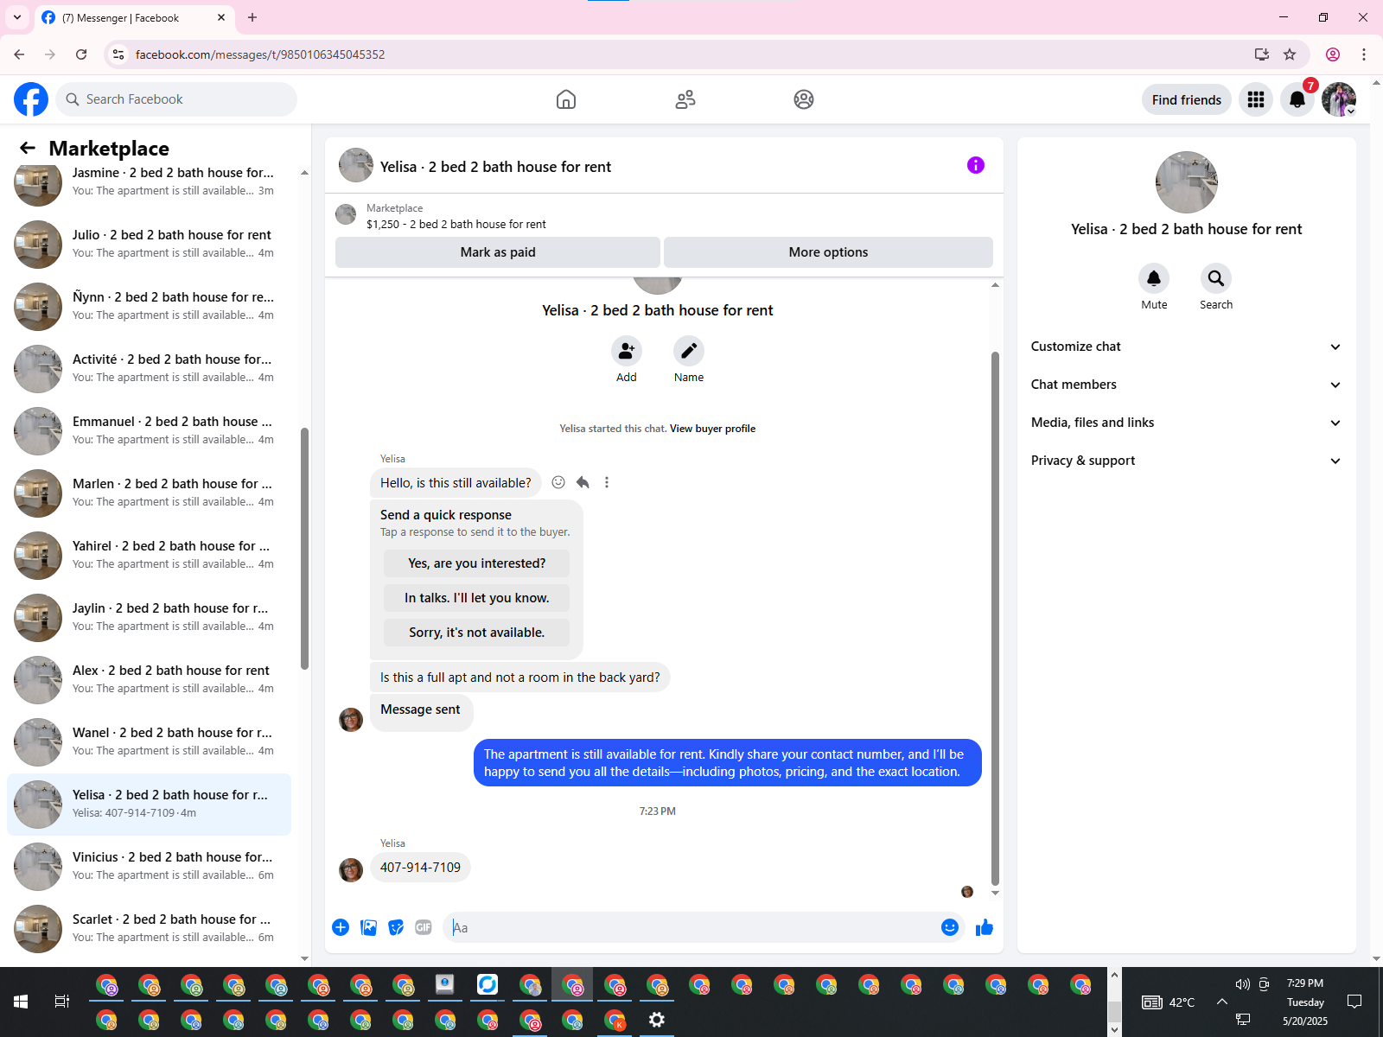Send 'Sorry, it's not available.' response
Image resolution: width=1383 pixels, height=1037 pixels.
pyautogui.click(x=476, y=633)
